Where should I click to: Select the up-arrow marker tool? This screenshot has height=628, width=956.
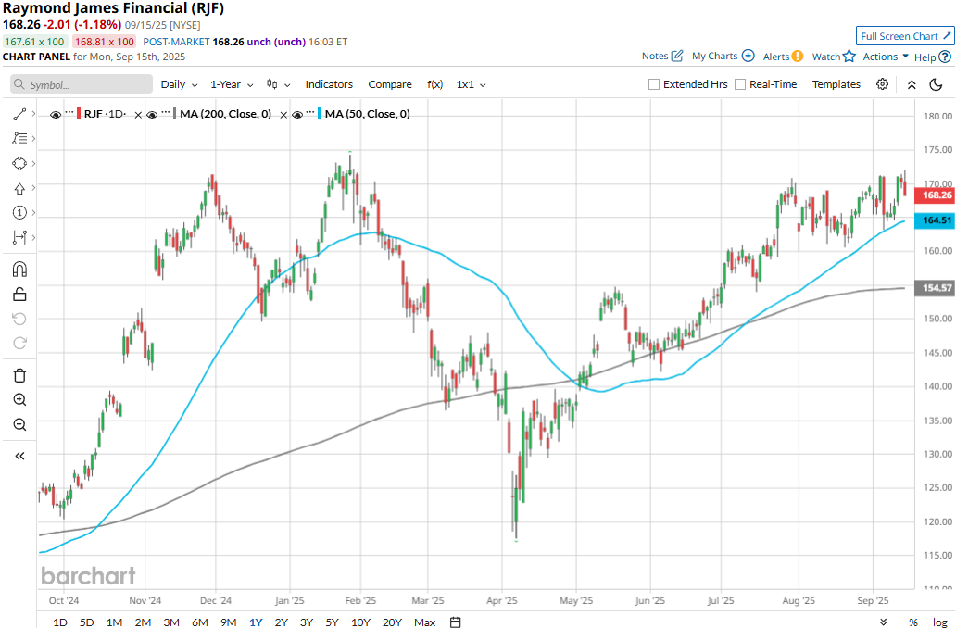coord(19,188)
